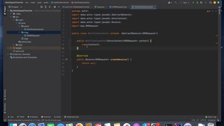The height and width of the screenshot is (126, 224).
Task: Select the resources folder in the tree
Action: 25,42
